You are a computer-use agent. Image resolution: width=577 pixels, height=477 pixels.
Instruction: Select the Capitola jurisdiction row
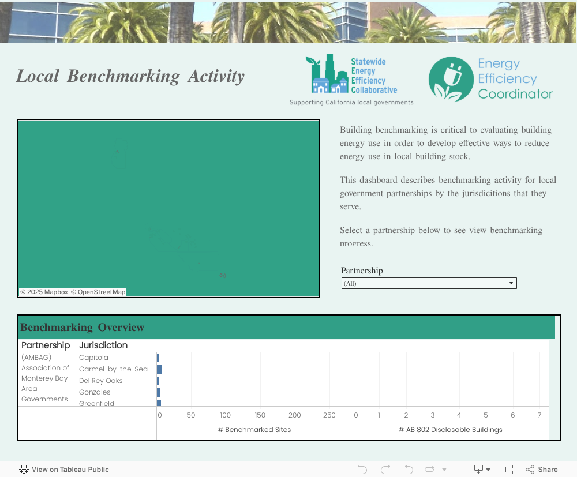[93, 358]
